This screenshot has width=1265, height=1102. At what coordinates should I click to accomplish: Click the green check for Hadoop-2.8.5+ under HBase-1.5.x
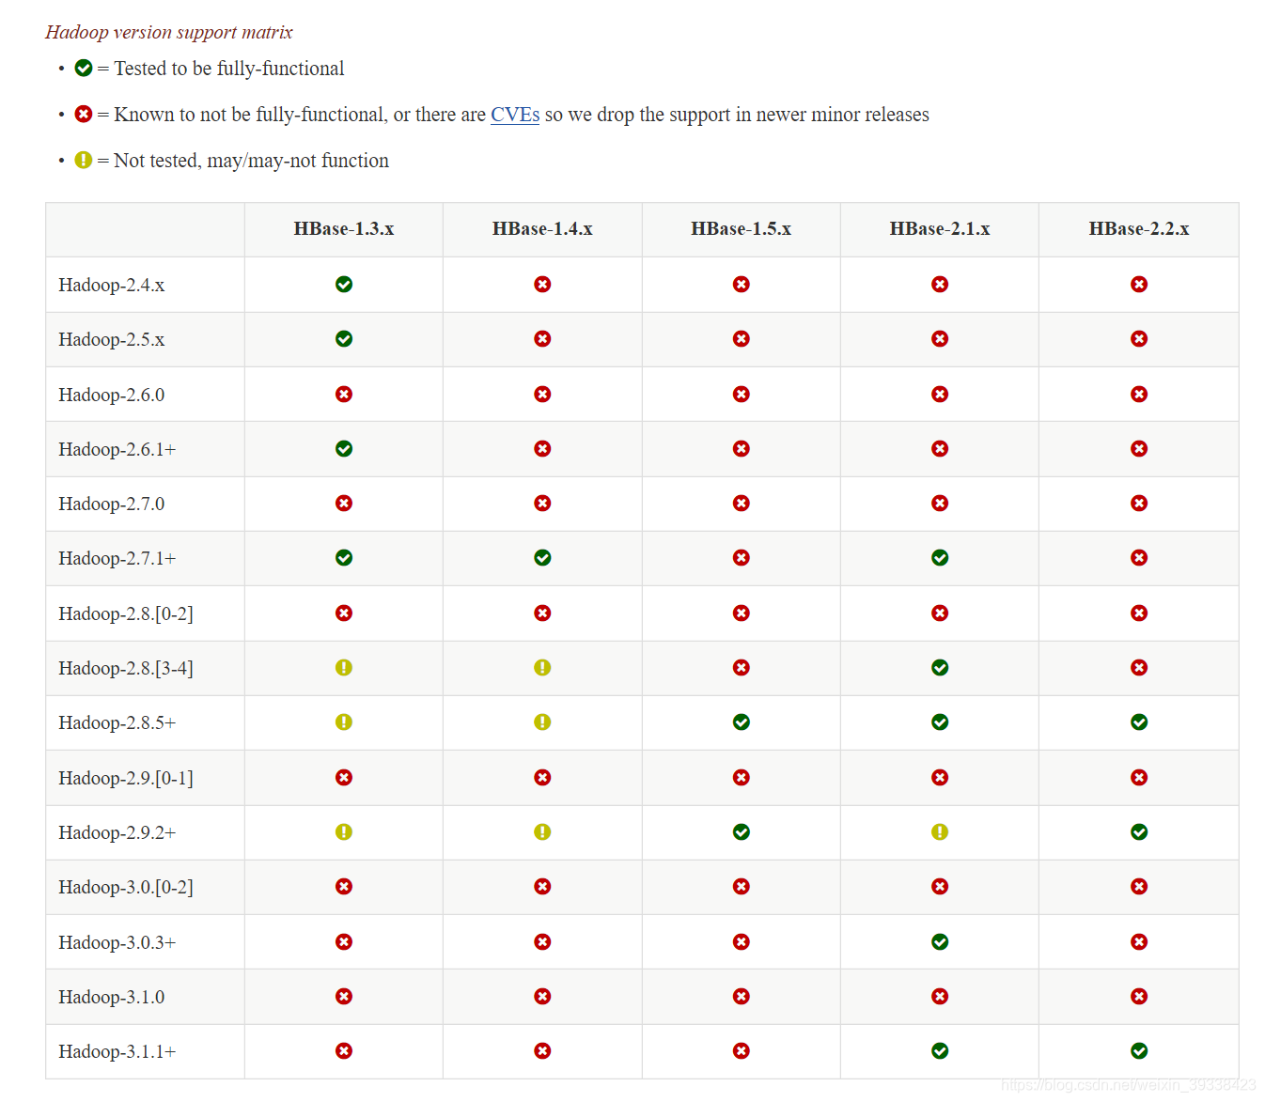pos(742,722)
